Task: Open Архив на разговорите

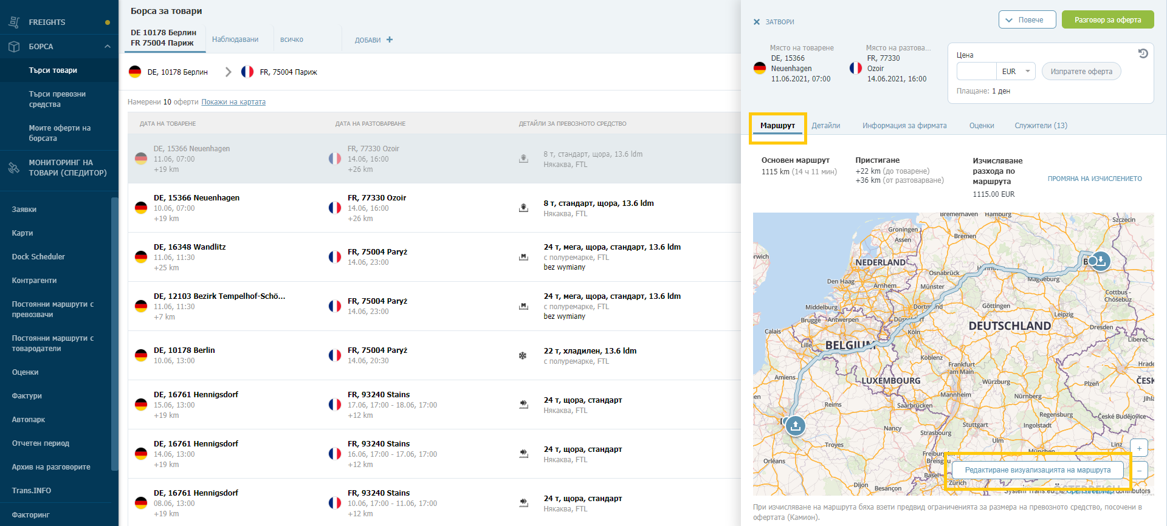Action: point(51,467)
